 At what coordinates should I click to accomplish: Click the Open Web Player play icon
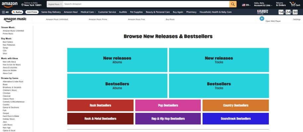[262, 18]
